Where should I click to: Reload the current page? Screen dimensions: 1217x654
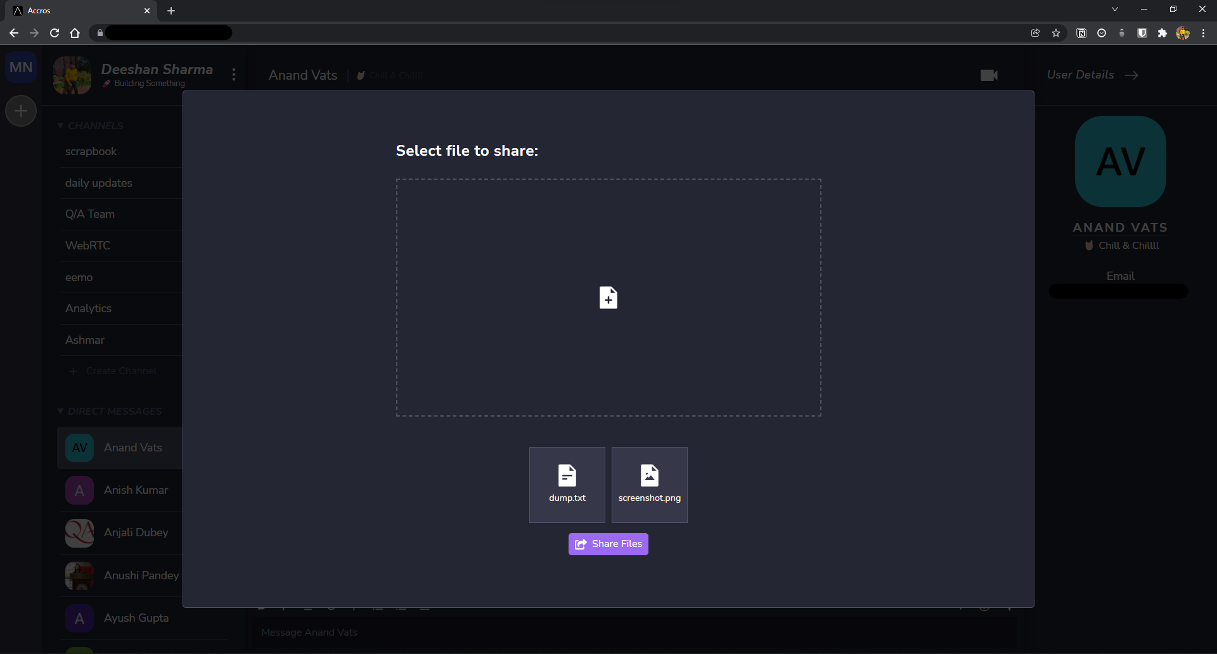(55, 32)
